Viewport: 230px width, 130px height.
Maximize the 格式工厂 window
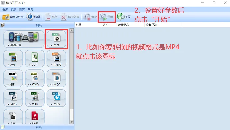[x=214, y=3]
